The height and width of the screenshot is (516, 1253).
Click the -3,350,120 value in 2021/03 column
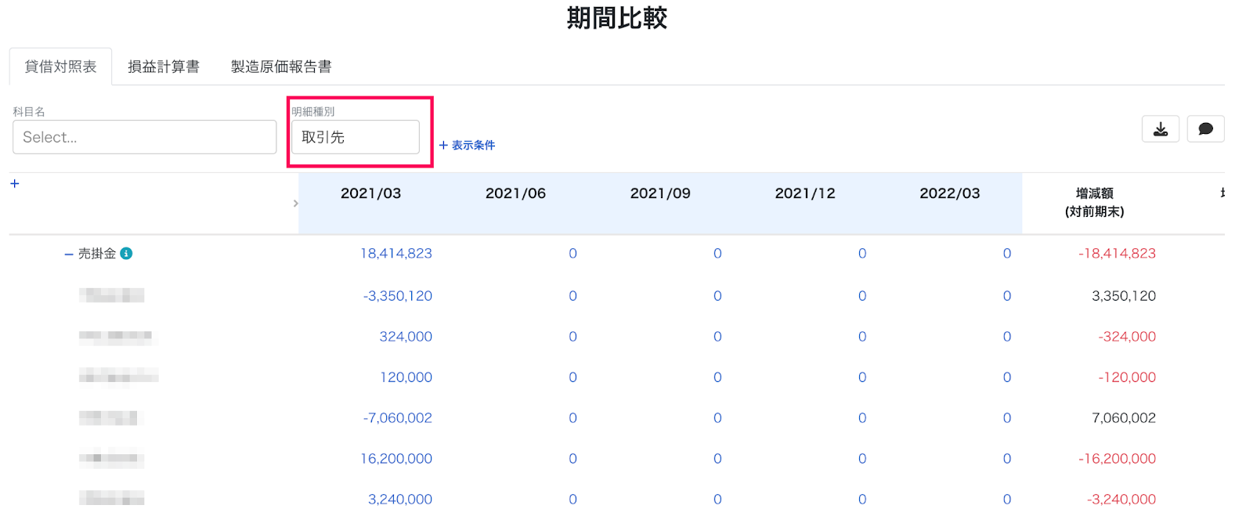[398, 296]
